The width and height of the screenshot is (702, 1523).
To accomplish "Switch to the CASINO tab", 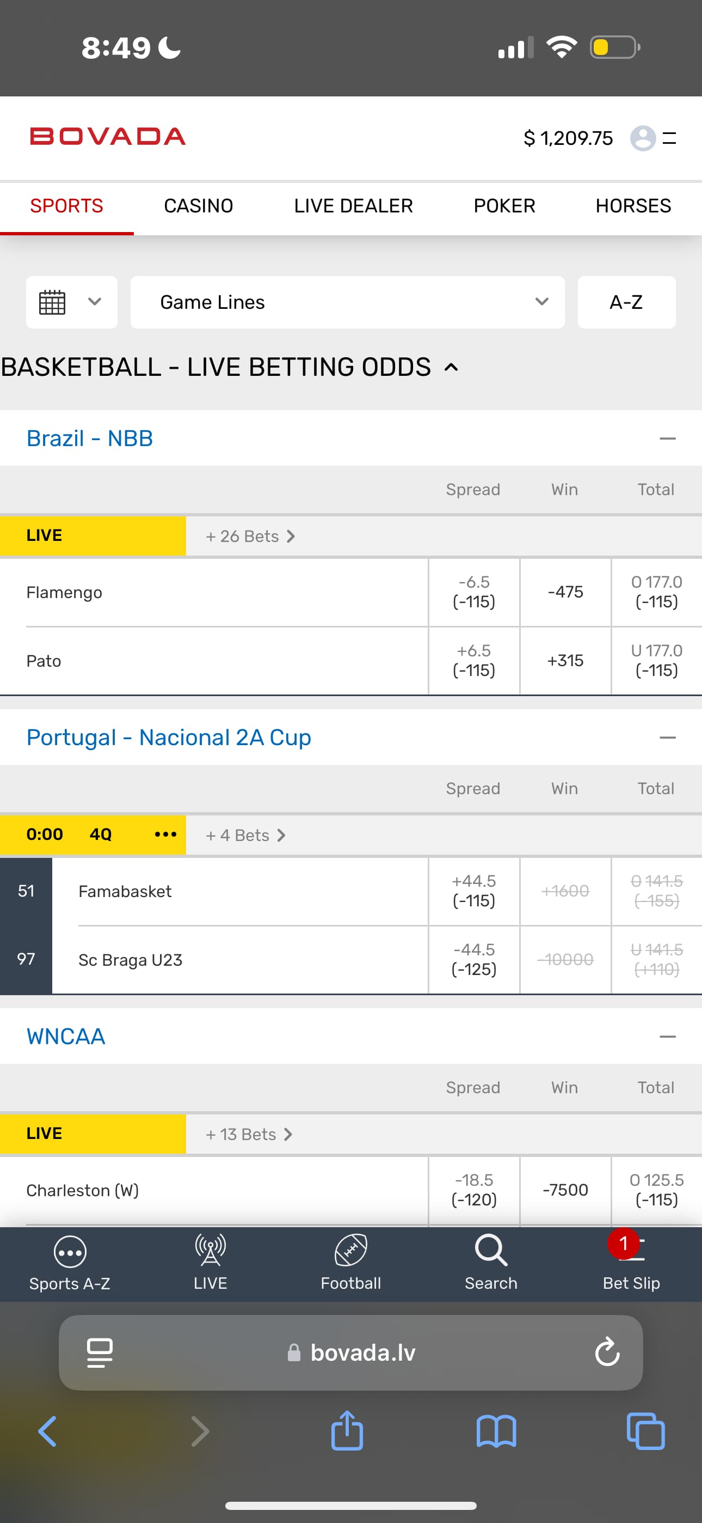I will tap(199, 206).
